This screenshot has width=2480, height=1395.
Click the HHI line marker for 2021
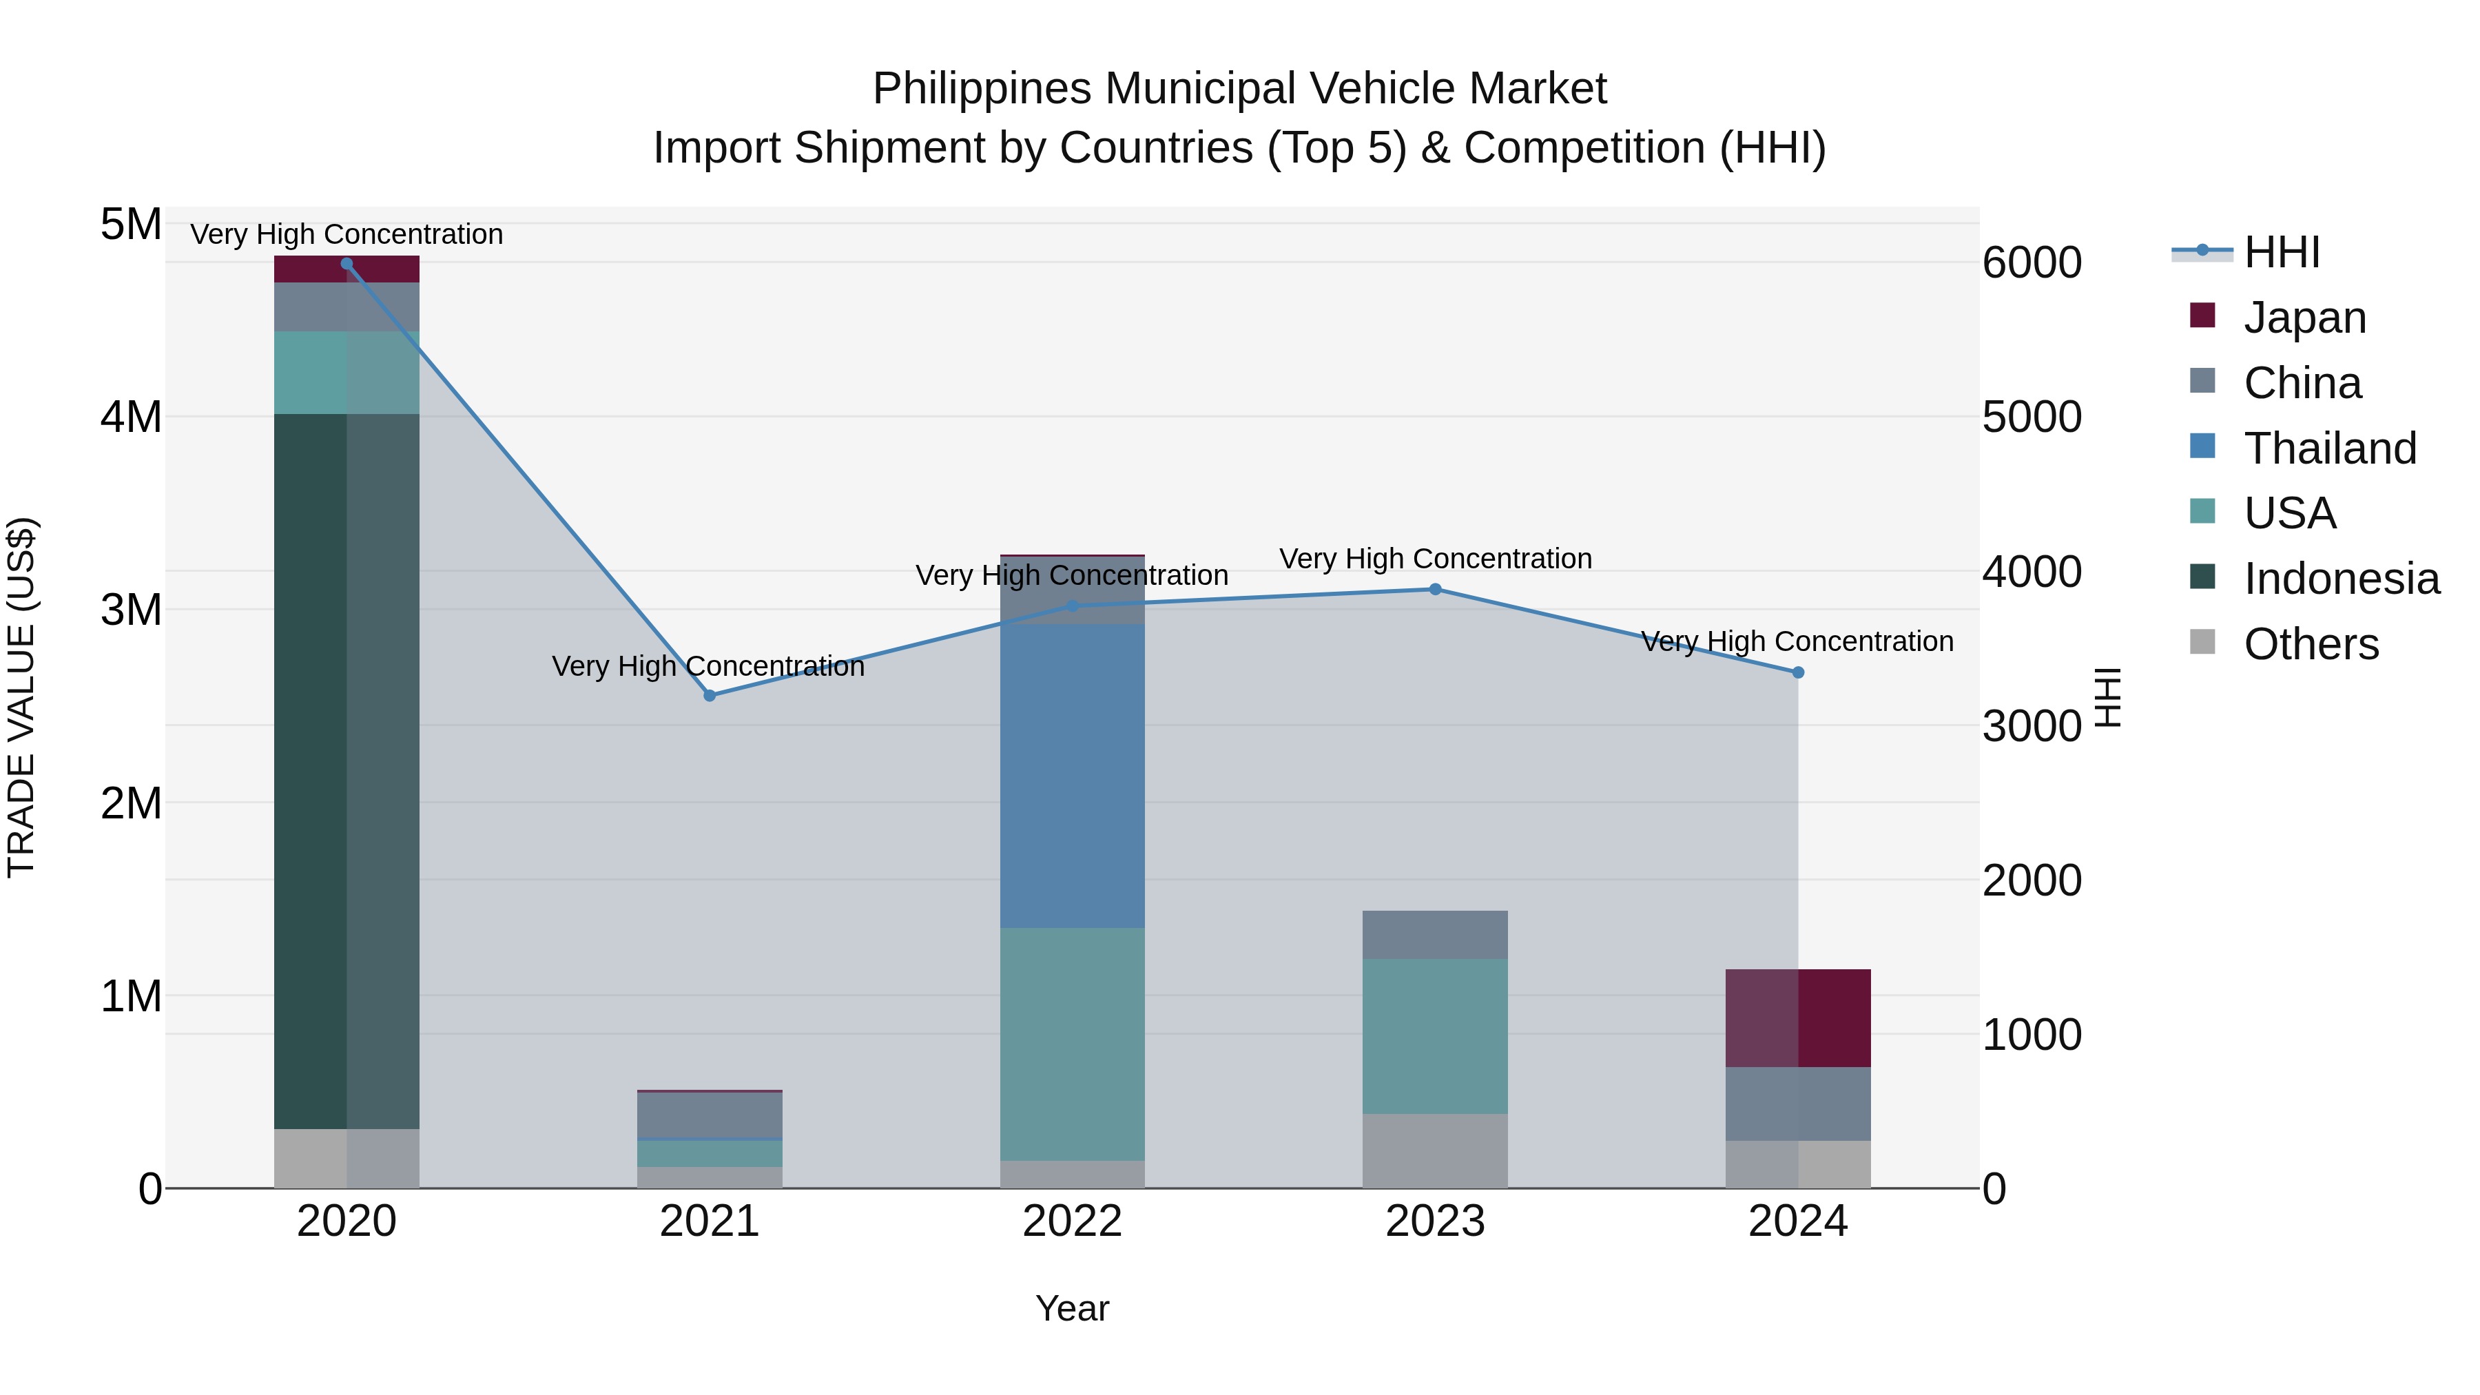710,695
